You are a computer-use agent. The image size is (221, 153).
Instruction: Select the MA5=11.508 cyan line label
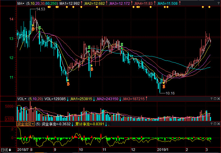(x=168, y=4)
